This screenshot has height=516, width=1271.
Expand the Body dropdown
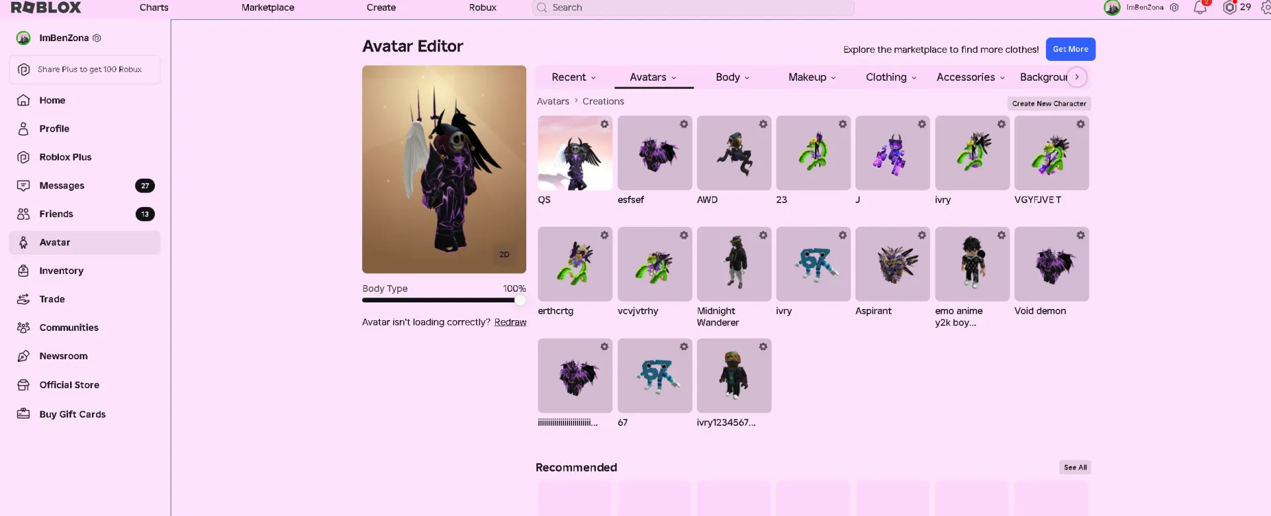click(733, 77)
